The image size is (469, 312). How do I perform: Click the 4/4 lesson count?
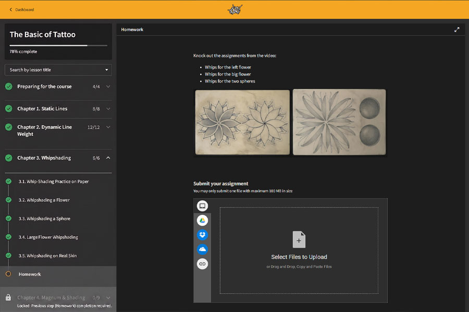(x=96, y=87)
